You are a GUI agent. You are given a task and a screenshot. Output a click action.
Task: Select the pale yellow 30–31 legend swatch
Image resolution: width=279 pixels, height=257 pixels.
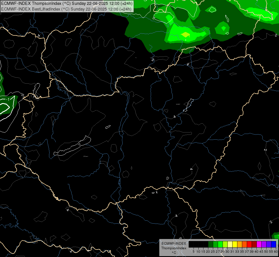tap(230, 244)
